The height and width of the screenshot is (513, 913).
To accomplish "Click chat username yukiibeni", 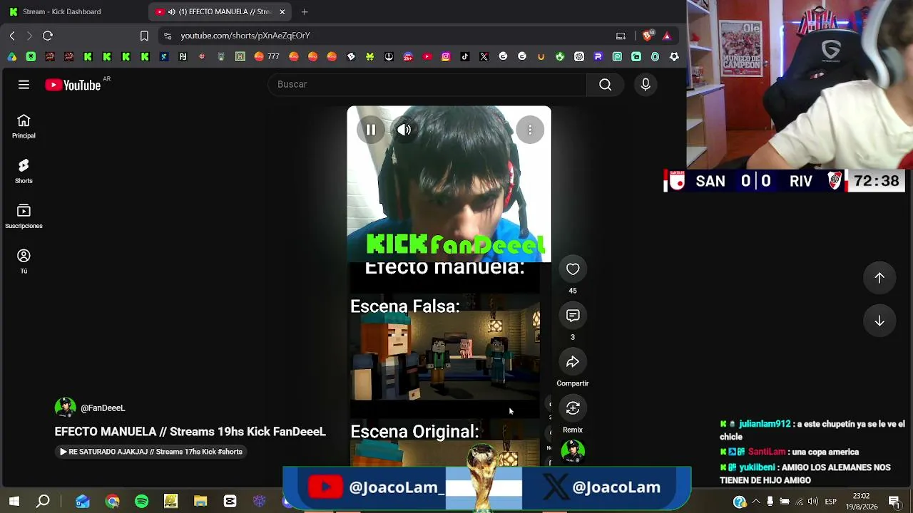I will (x=757, y=467).
